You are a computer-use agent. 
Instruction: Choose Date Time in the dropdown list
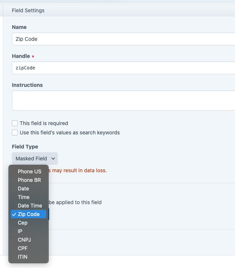click(29, 206)
